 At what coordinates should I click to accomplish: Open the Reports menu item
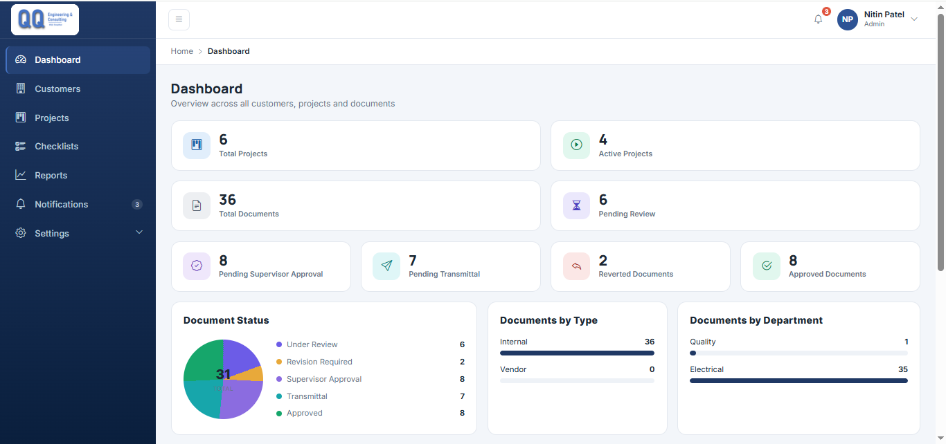[78, 175]
